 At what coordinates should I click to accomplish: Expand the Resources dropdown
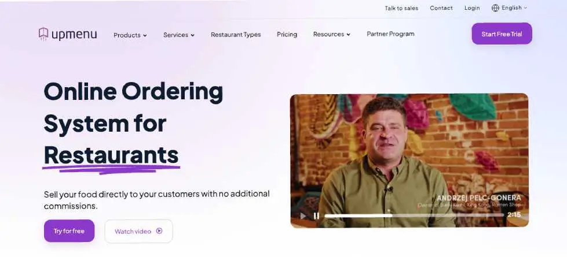332,34
